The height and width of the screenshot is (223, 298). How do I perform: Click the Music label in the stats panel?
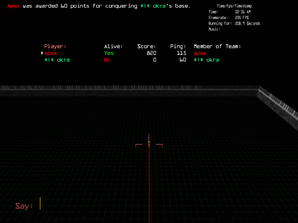[x=214, y=29]
